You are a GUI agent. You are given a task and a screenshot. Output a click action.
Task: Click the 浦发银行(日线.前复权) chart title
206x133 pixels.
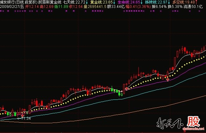[x=19, y=2]
